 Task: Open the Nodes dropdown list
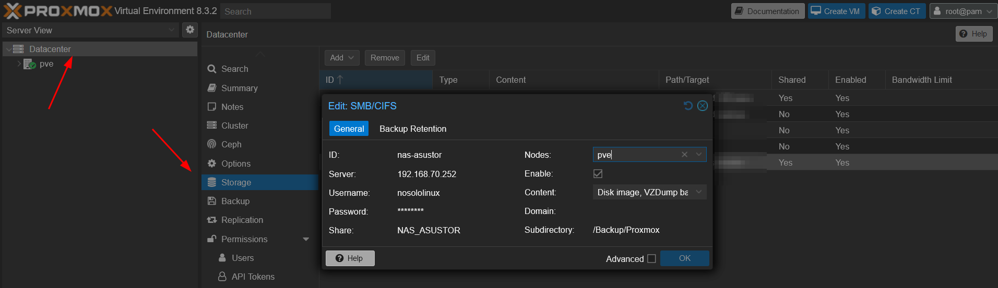pos(699,155)
